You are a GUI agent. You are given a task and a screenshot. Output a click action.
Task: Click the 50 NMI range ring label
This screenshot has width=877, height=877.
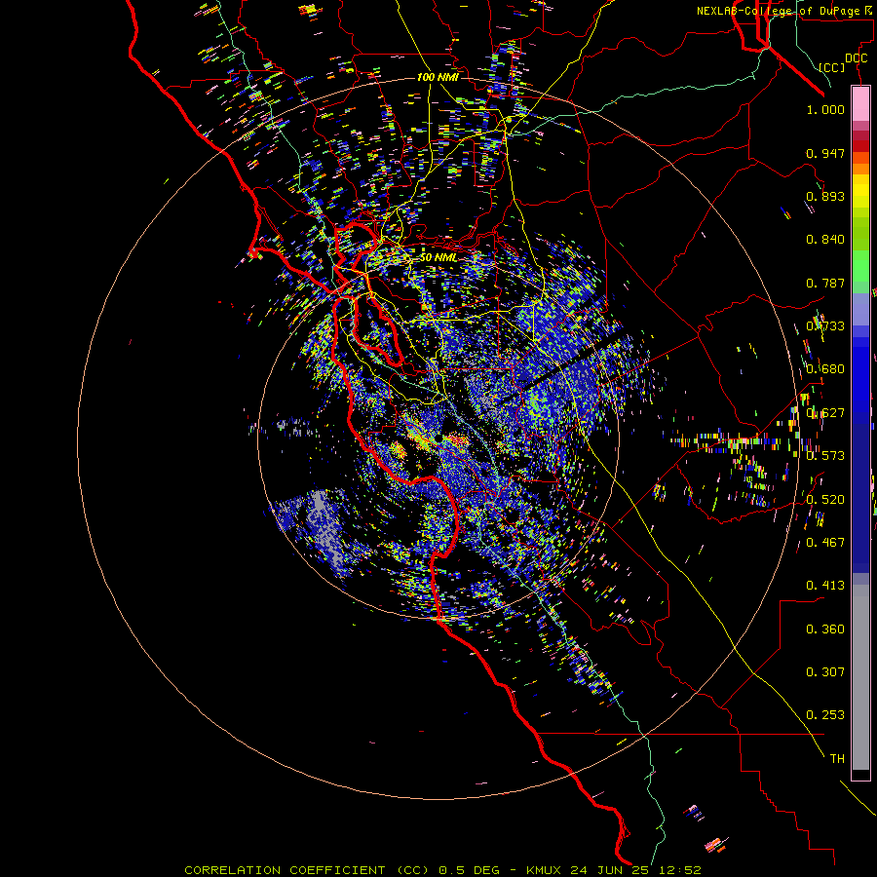pos(438,257)
